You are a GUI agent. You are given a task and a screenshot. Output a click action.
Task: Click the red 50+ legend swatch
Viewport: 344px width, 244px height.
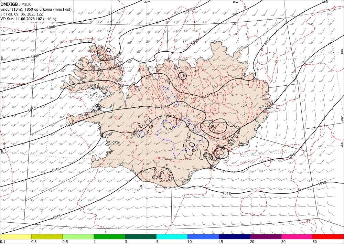328,237
